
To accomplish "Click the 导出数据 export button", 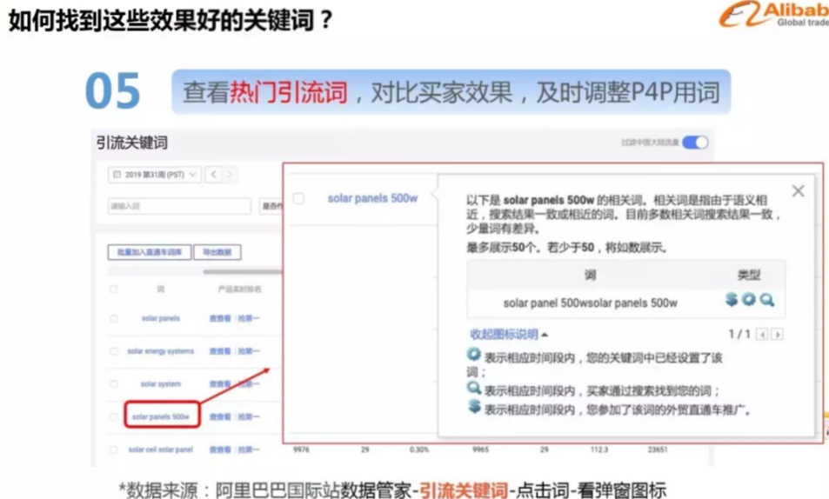I will point(217,253).
